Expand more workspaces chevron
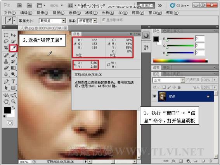The height and width of the screenshot is (165, 220). pyautogui.click(x=160, y=5)
